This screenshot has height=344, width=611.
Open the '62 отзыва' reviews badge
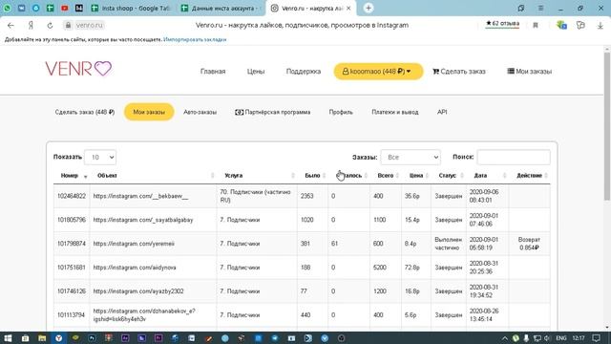pyautogui.click(x=502, y=24)
